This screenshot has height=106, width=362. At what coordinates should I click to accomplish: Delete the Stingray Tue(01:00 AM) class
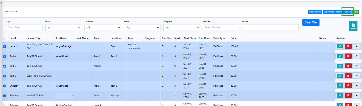348,86
